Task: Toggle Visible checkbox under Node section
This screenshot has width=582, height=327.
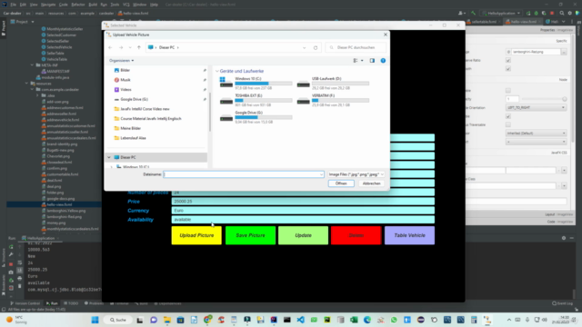Action: coord(508,116)
